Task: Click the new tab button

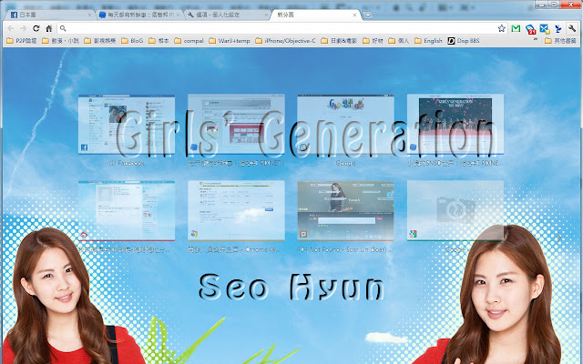Action: pos(368,15)
